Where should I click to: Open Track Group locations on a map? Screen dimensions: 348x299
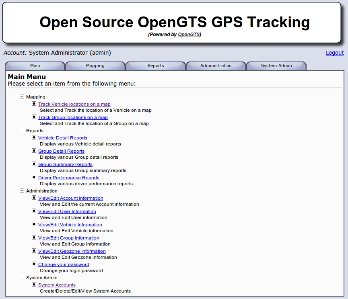tap(73, 117)
